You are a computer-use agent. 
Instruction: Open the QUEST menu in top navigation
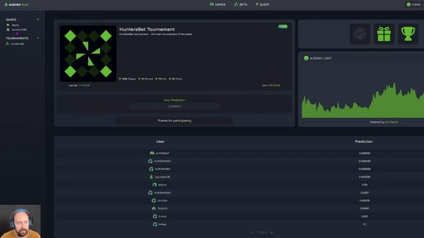pos(262,5)
